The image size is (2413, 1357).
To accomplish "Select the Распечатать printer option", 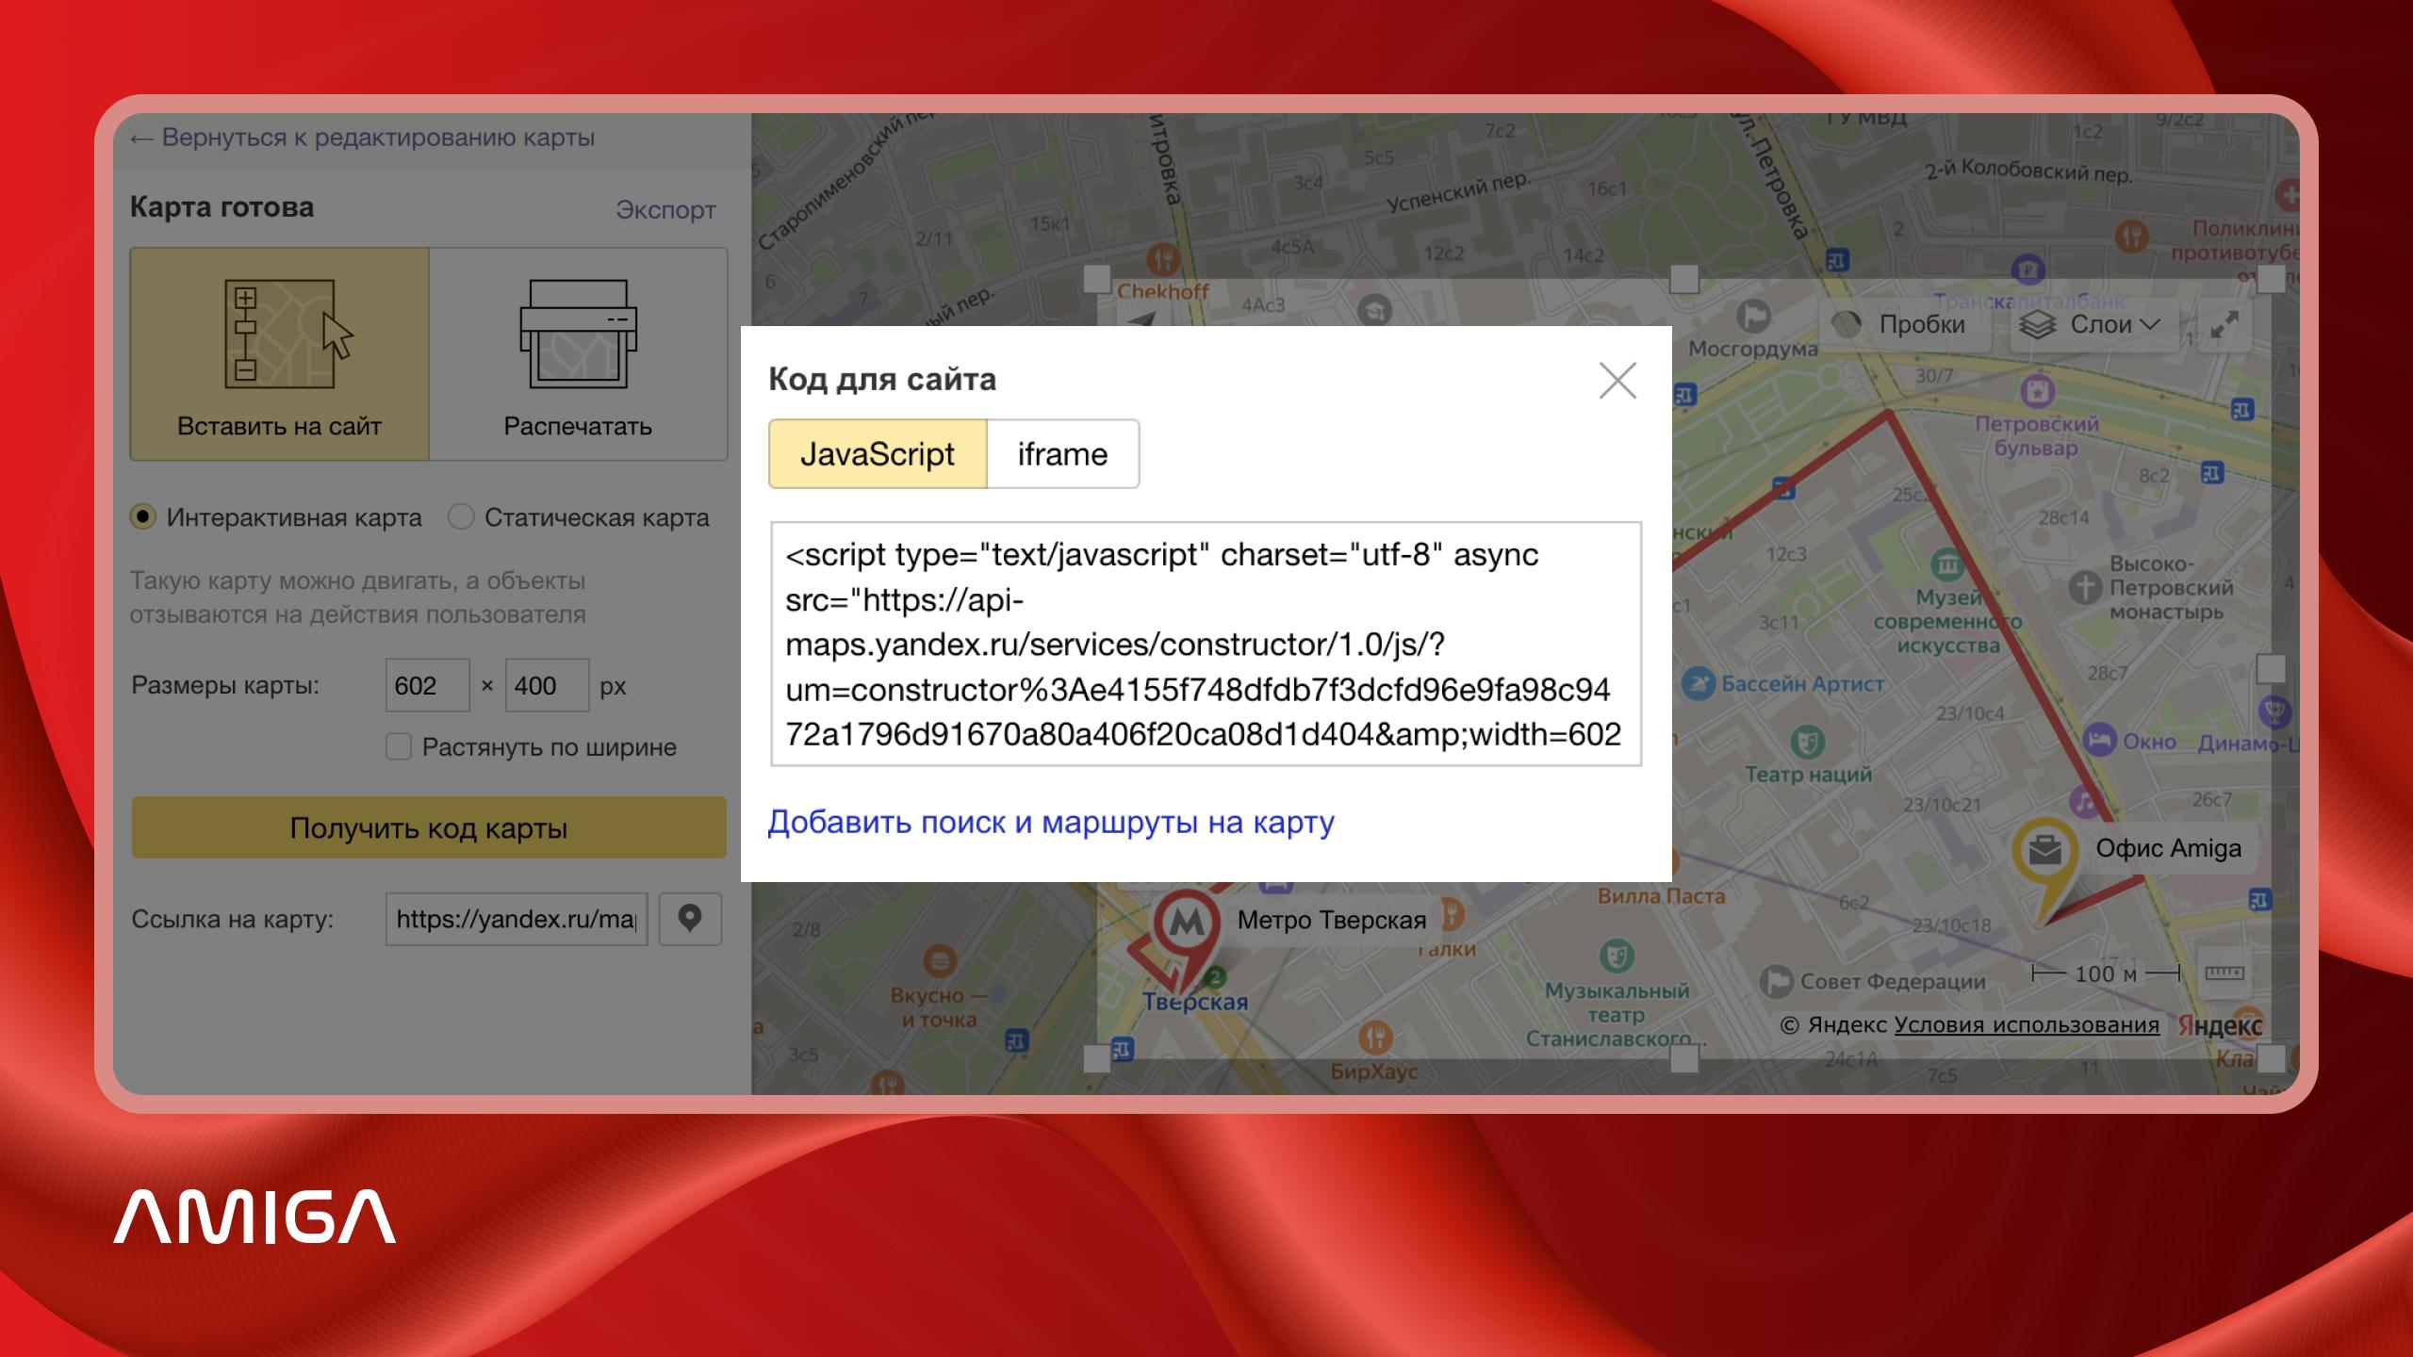I will click(578, 354).
